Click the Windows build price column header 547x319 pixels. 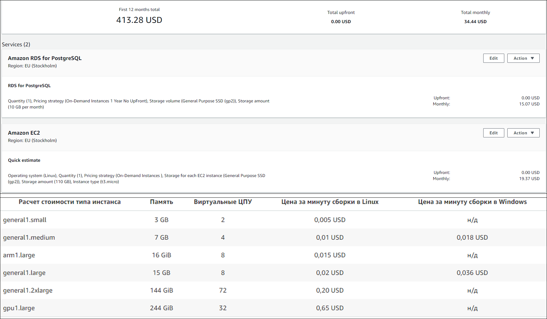pos(472,202)
